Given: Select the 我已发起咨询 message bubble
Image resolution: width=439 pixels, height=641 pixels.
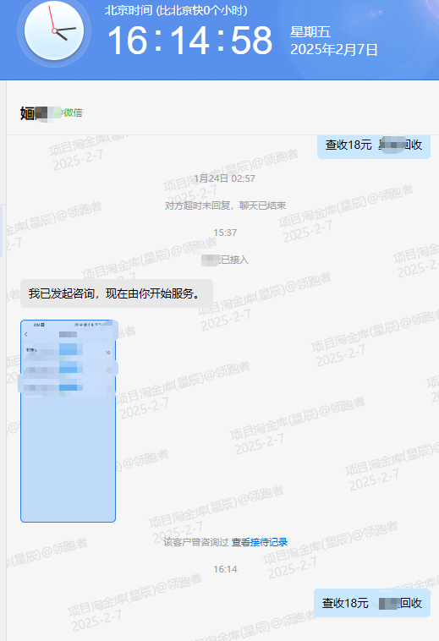Looking at the screenshot, I should tap(117, 293).
